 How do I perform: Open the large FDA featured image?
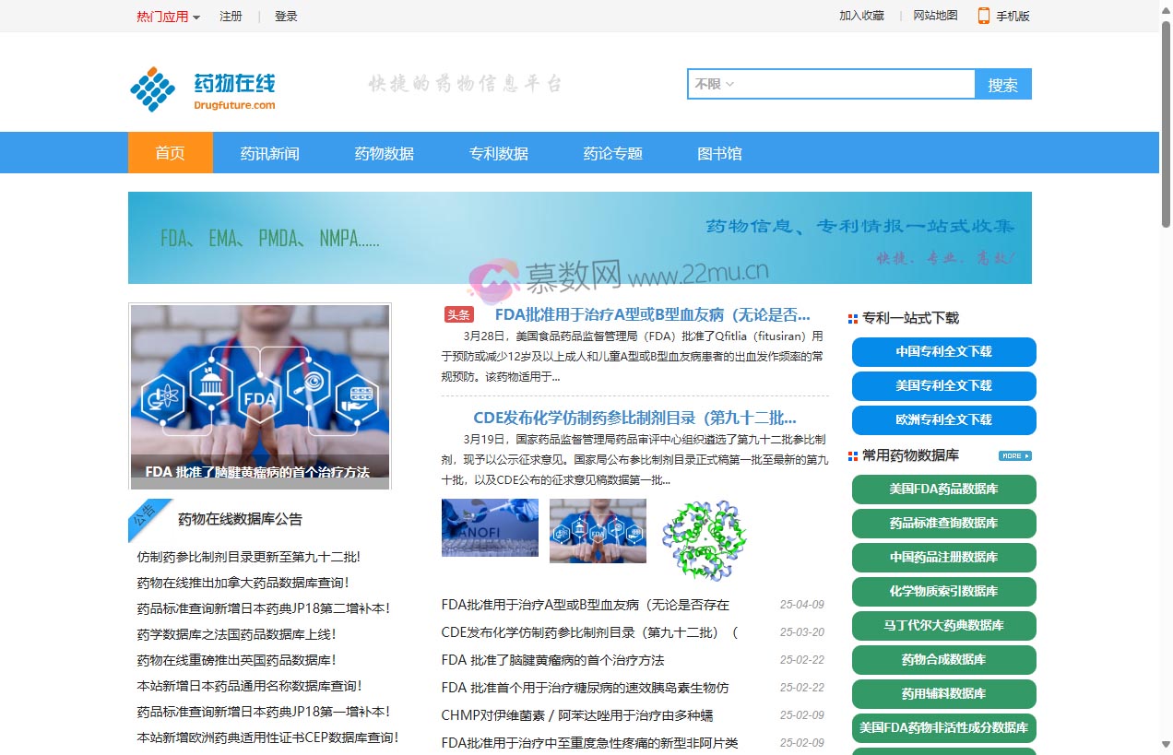coord(260,396)
